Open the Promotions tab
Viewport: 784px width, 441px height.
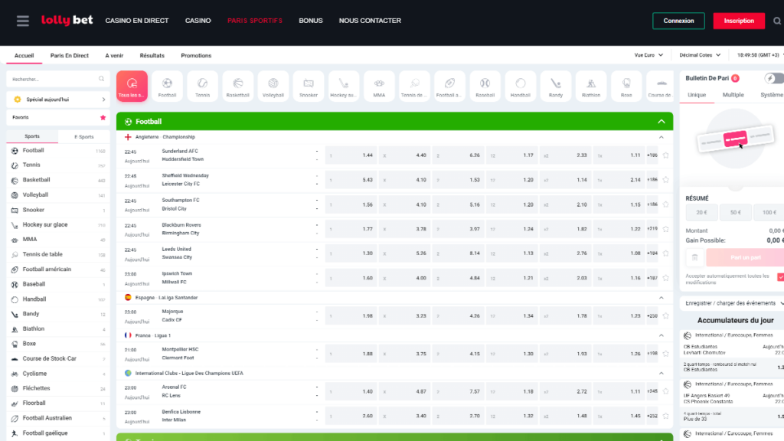(x=196, y=55)
